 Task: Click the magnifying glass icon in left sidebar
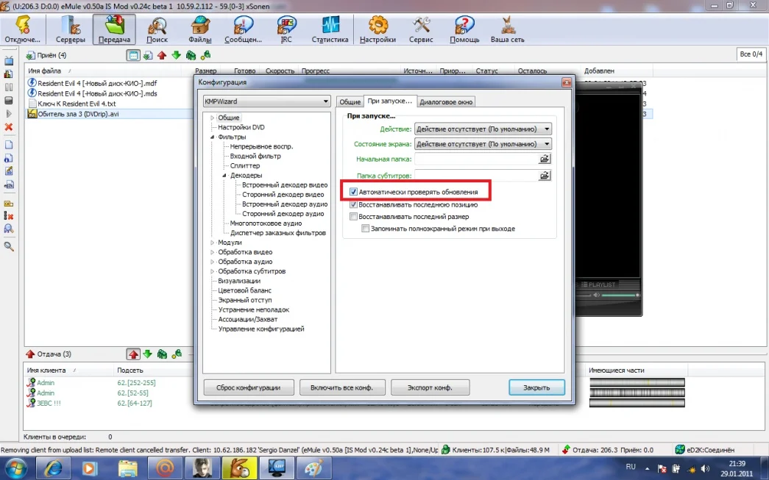tap(9, 246)
